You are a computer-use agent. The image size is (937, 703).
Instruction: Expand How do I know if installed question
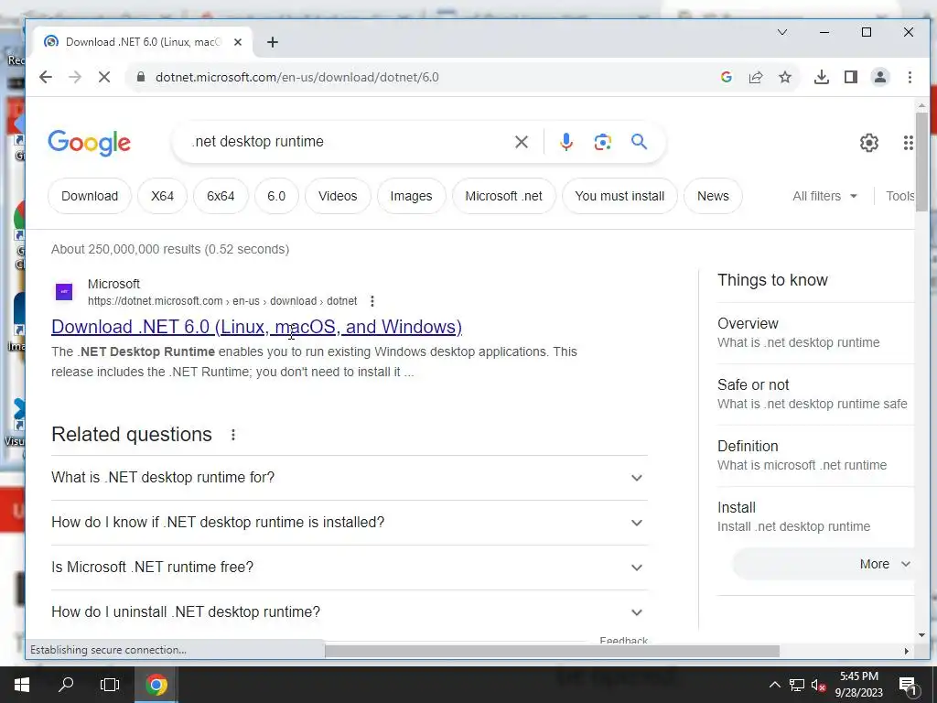coord(349,523)
